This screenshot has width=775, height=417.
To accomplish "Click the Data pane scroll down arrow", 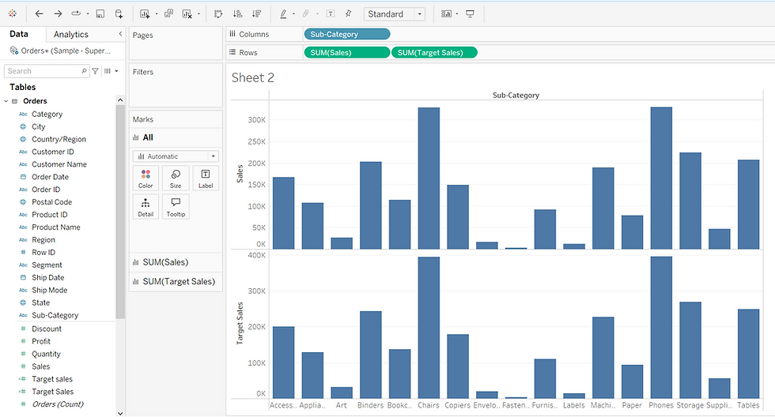I will [x=120, y=413].
